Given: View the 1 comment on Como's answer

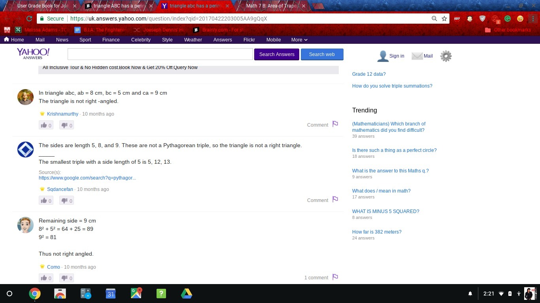Looking at the screenshot, I should pyautogui.click(x=316, y=278).
